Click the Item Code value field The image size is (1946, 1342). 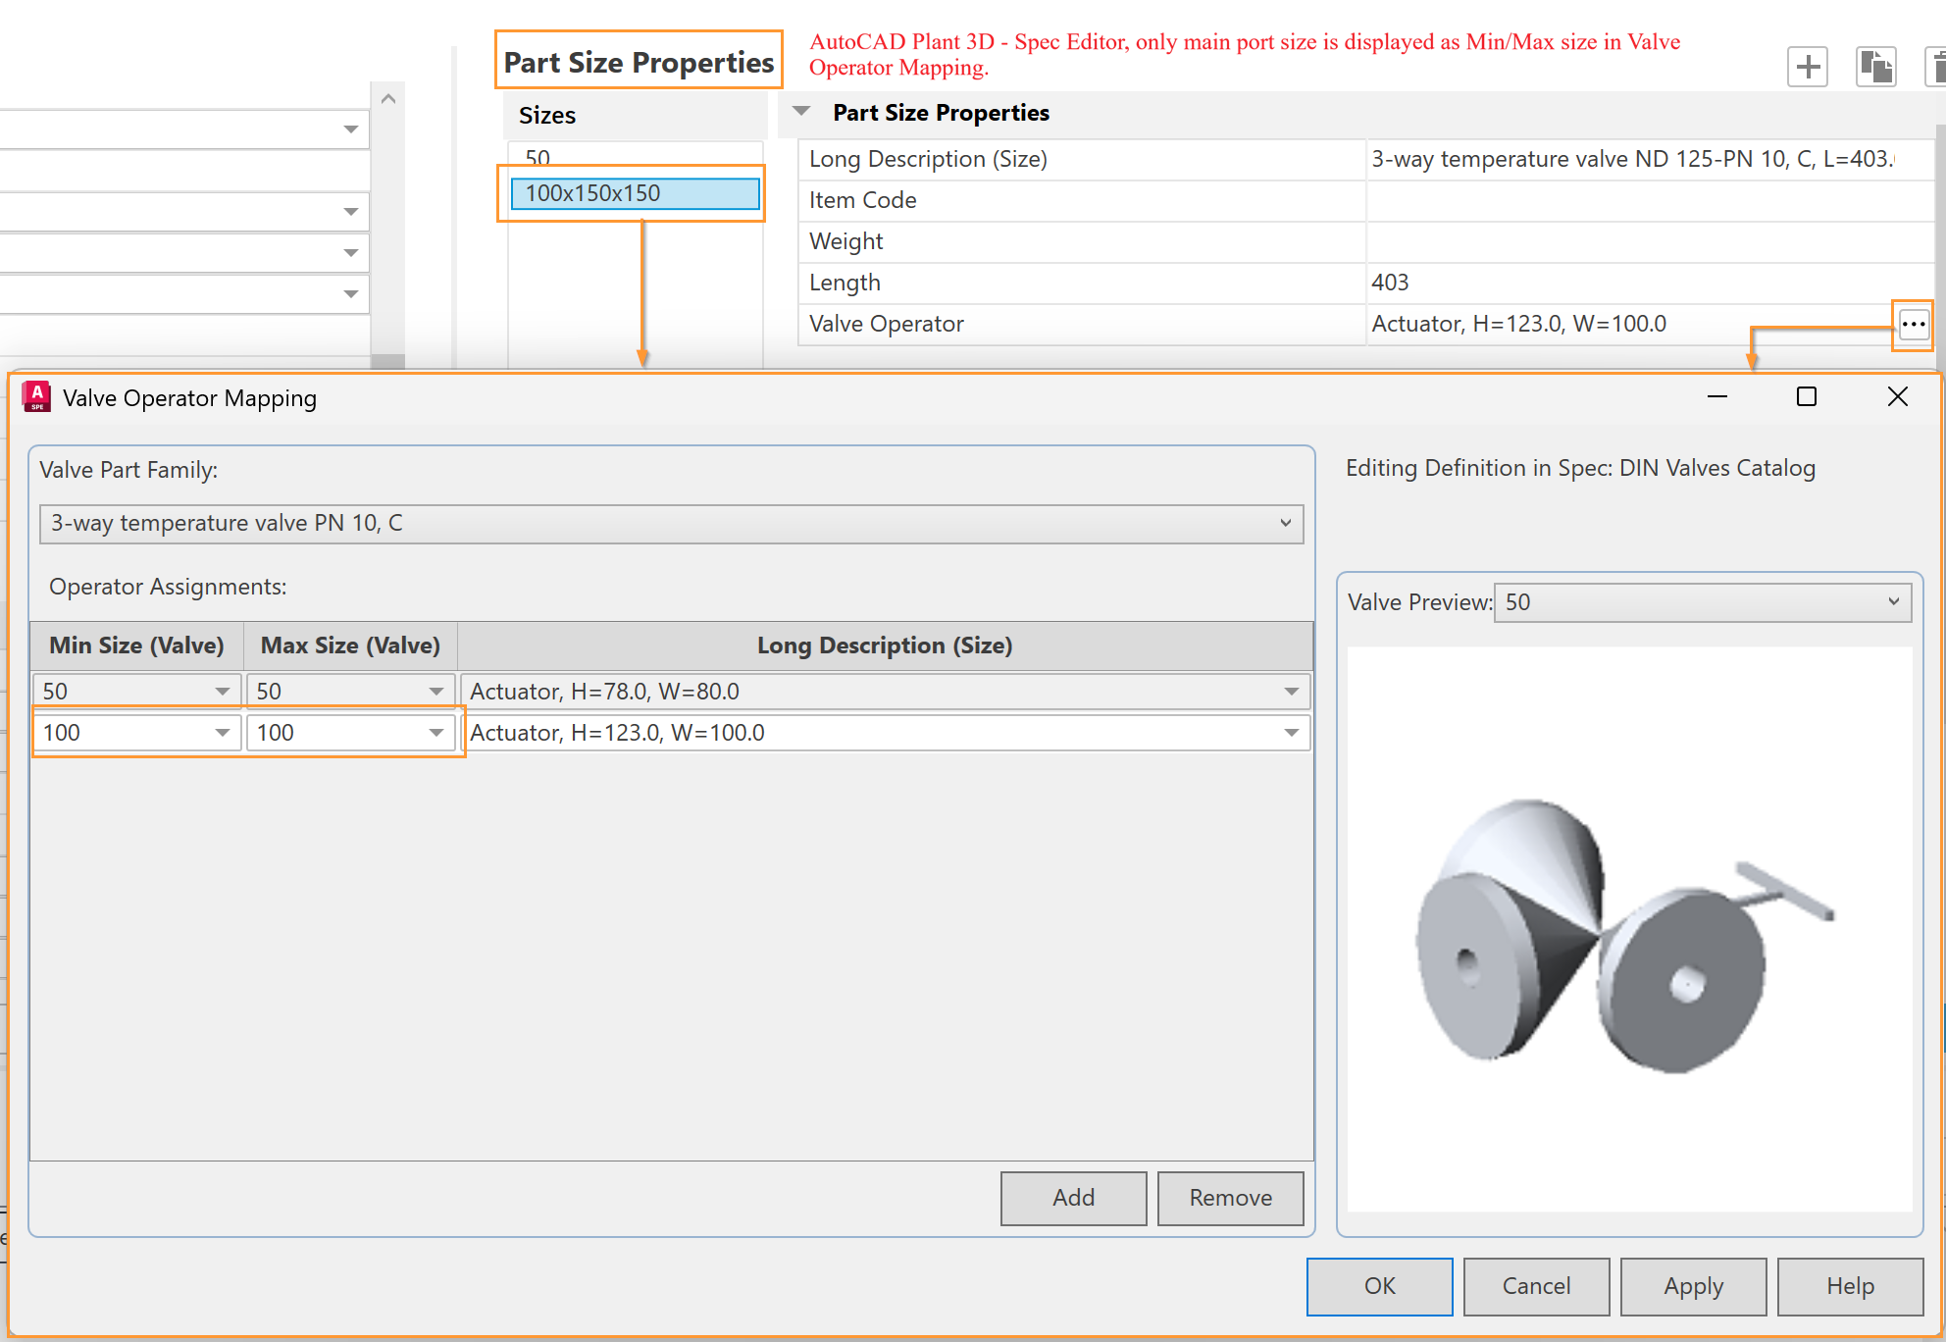tap(1650, 200)
